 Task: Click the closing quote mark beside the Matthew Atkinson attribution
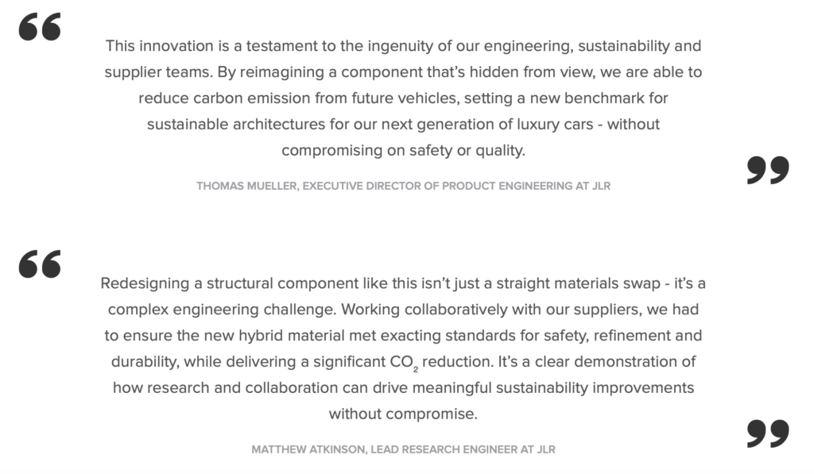coord(768,434)
